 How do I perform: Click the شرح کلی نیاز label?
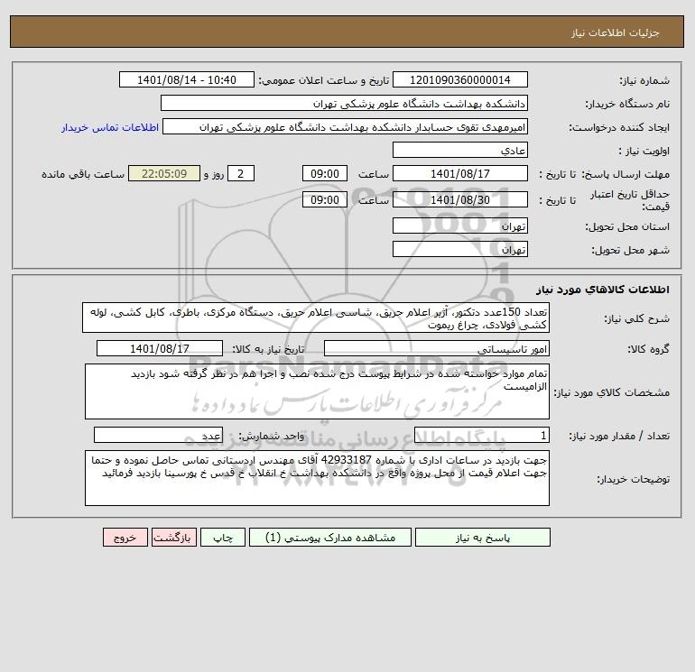(637, 318)
